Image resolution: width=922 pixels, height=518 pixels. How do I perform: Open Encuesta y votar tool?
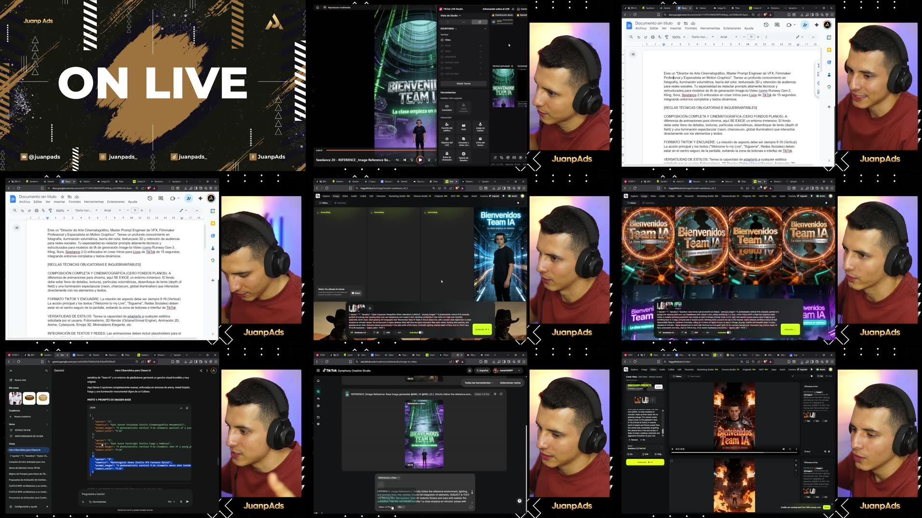click(x=463, y=141)
